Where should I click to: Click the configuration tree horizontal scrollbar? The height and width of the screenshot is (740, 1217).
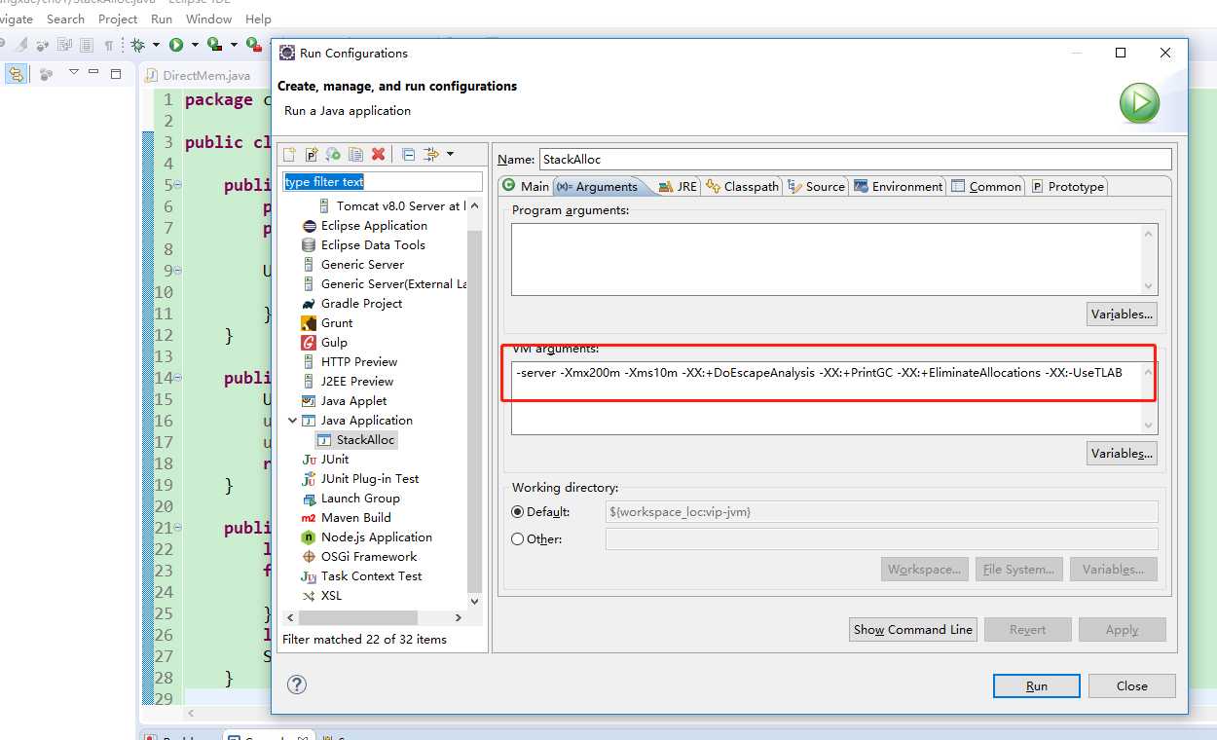[x=357, y=618]
